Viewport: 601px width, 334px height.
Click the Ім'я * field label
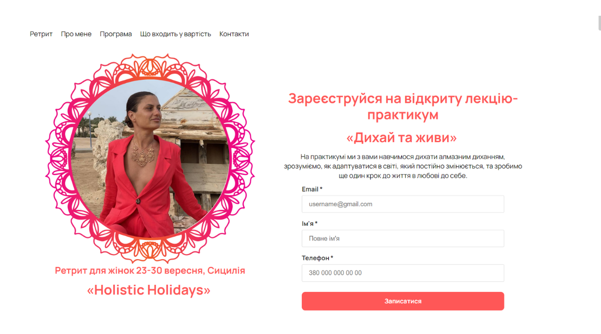310,224
